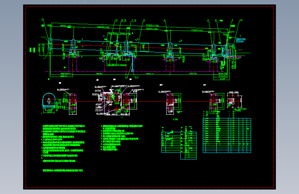Click part callout number 3
The width and height of the screenshot is (299, 194).
pos(208,20)
